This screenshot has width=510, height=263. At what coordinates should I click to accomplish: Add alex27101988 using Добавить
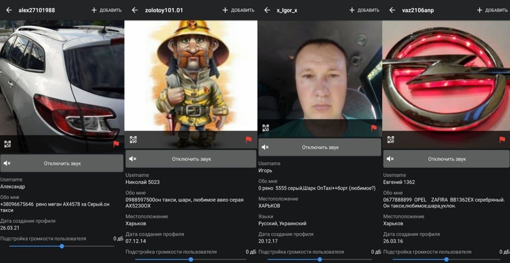(106, 10)
